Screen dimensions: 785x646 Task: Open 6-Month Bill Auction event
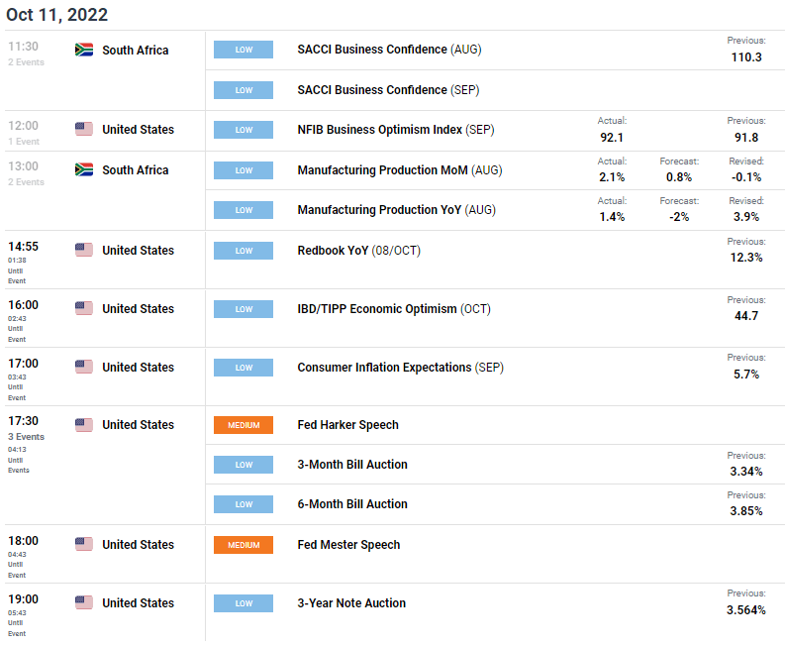(352, 503)
